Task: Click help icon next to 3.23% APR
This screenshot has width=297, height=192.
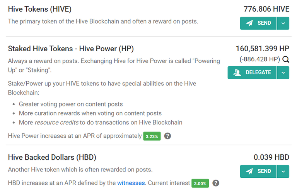Action: pos(167,136)
